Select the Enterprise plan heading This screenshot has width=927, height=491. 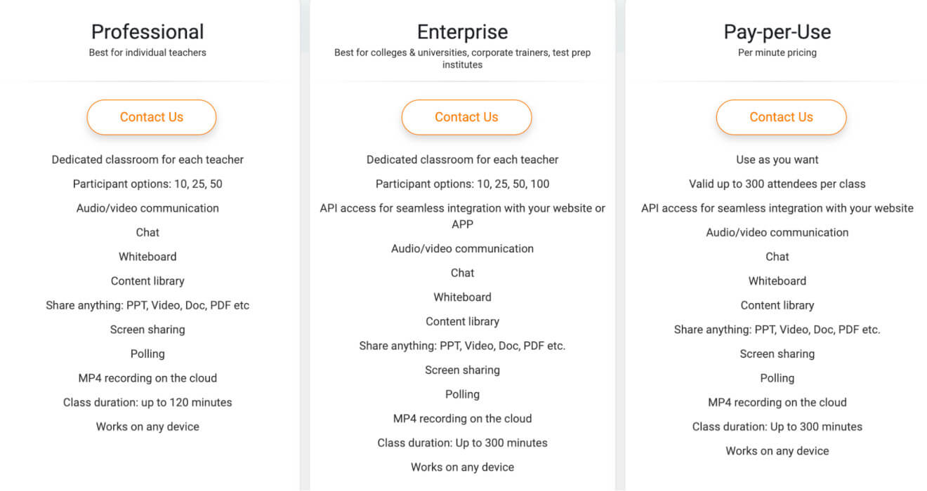(x=462, y=32)
